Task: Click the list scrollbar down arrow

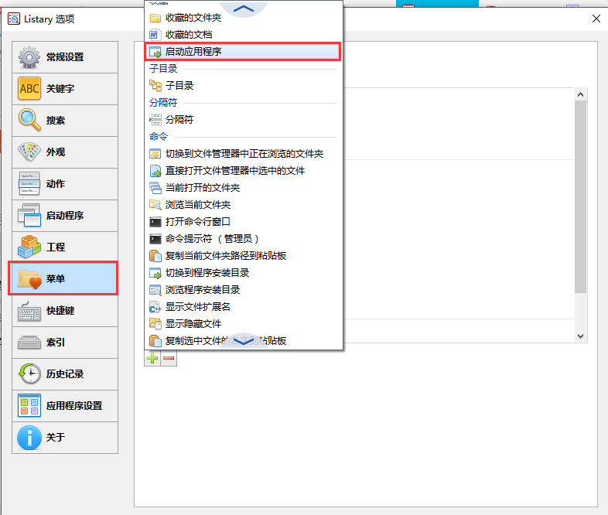Action: click(580, 336)
